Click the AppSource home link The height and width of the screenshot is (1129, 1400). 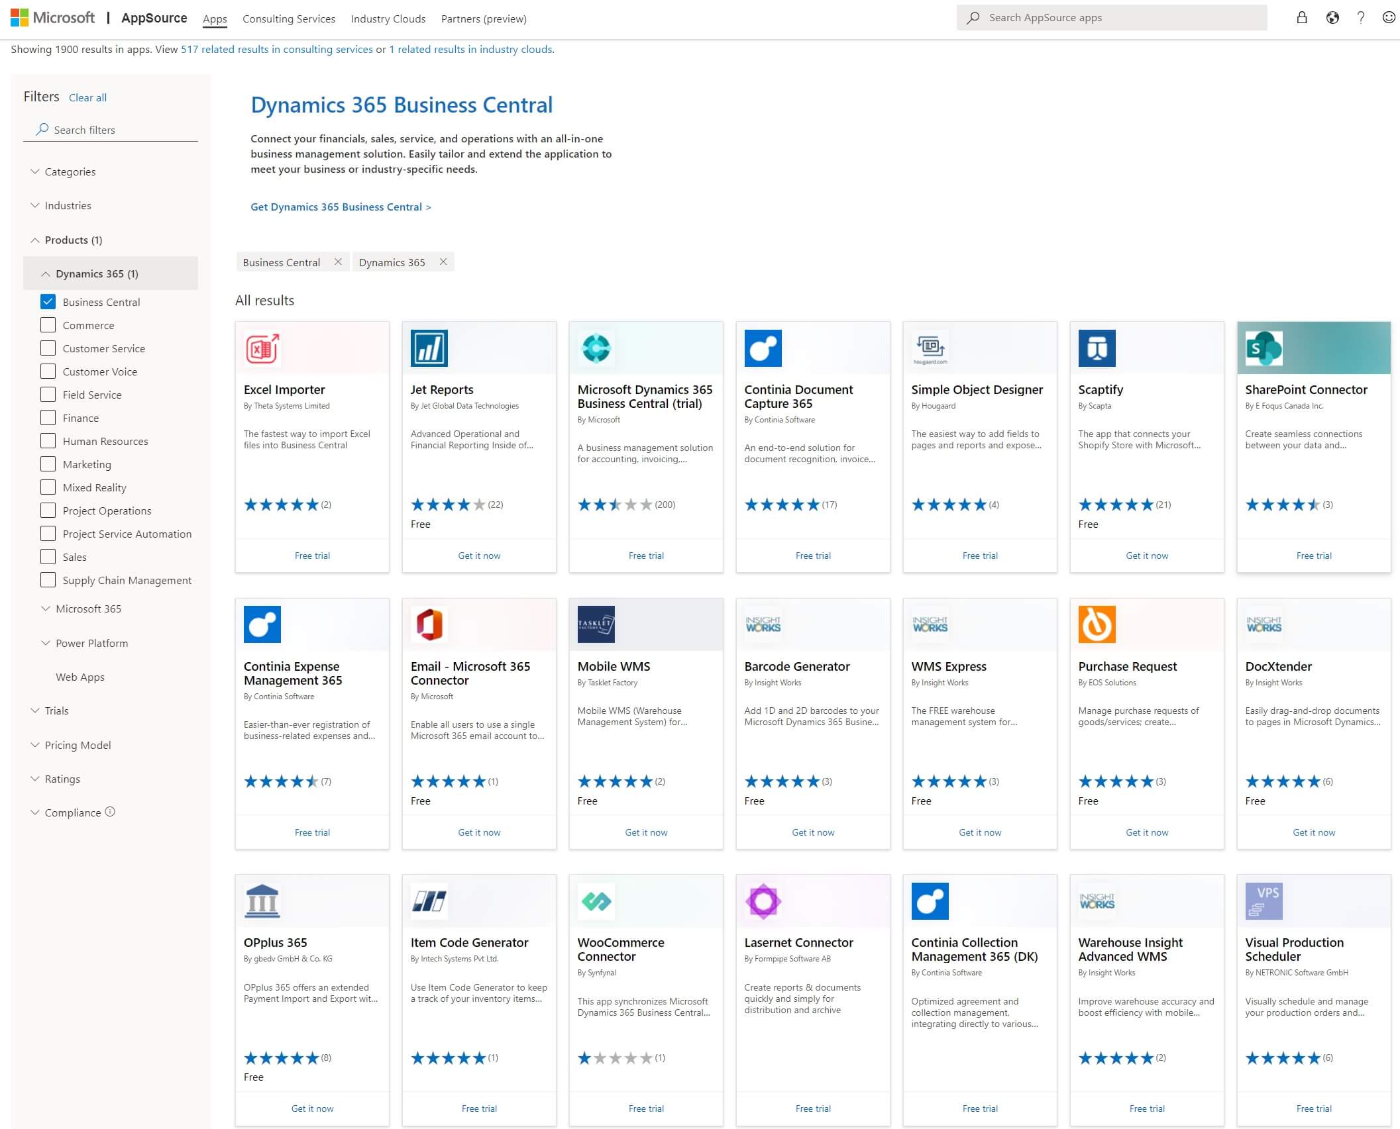(154, 18)
